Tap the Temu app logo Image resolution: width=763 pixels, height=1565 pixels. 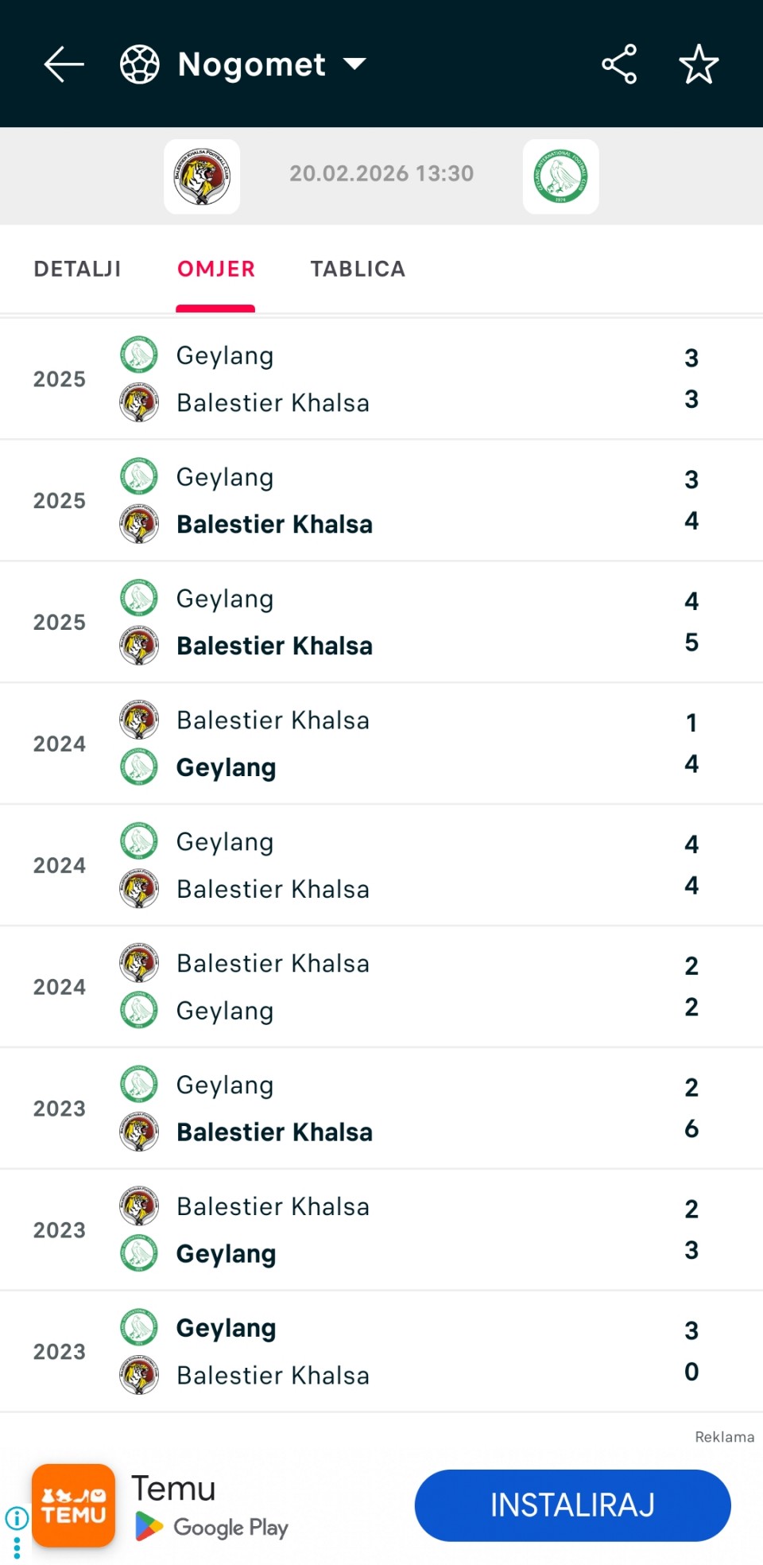[73, 1505]
